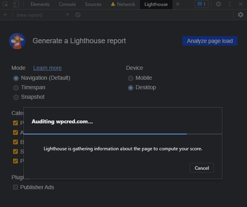Select Snapshot mode
Image resolution: width=247 pixels, height=207 pixels.
[x=29, y=97]
